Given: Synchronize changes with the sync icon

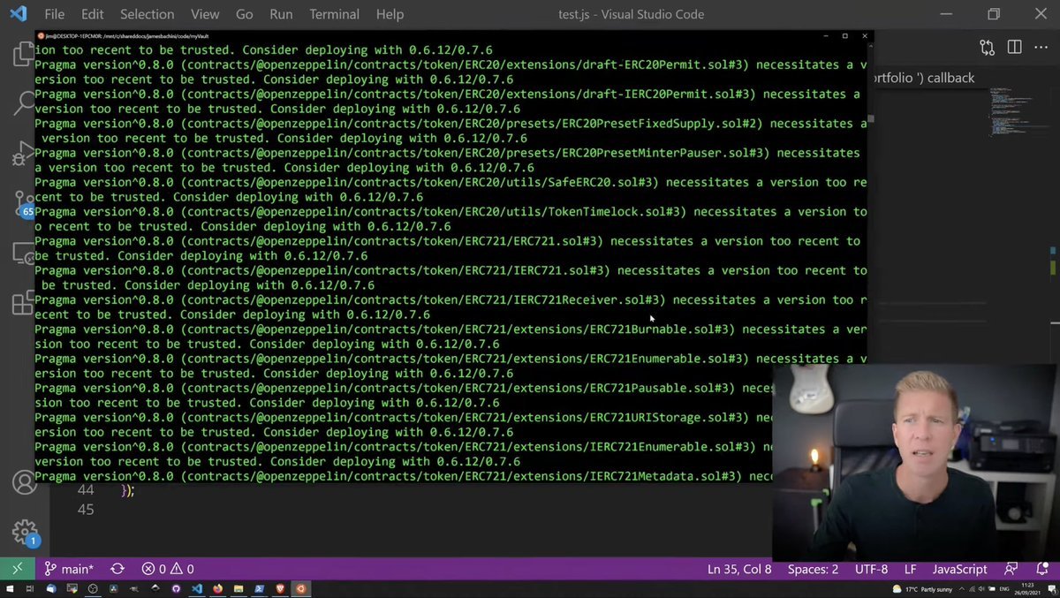Looking at the screenshot, I should (117, 569).
